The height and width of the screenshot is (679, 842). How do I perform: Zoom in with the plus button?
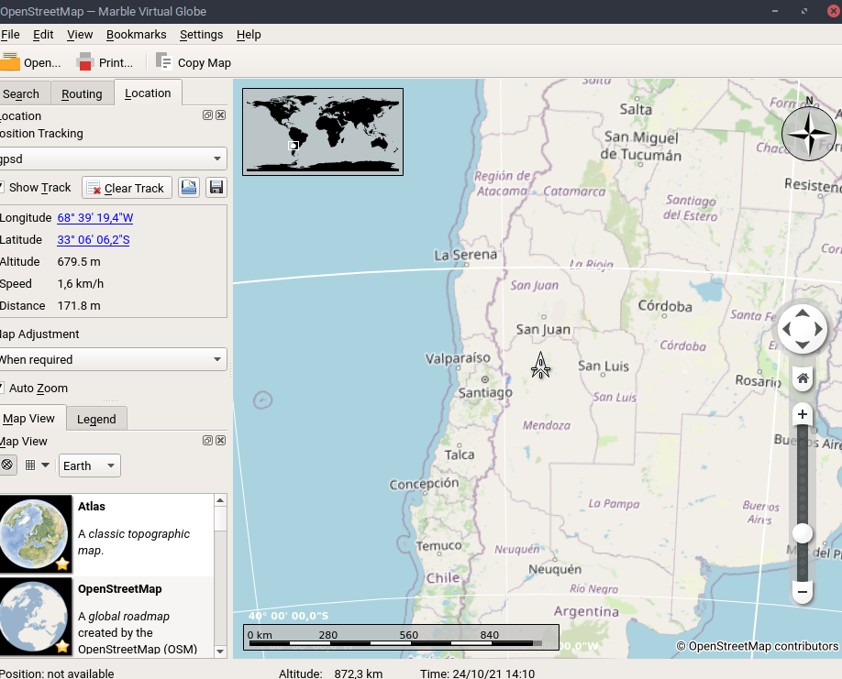[x=803, y=415]
